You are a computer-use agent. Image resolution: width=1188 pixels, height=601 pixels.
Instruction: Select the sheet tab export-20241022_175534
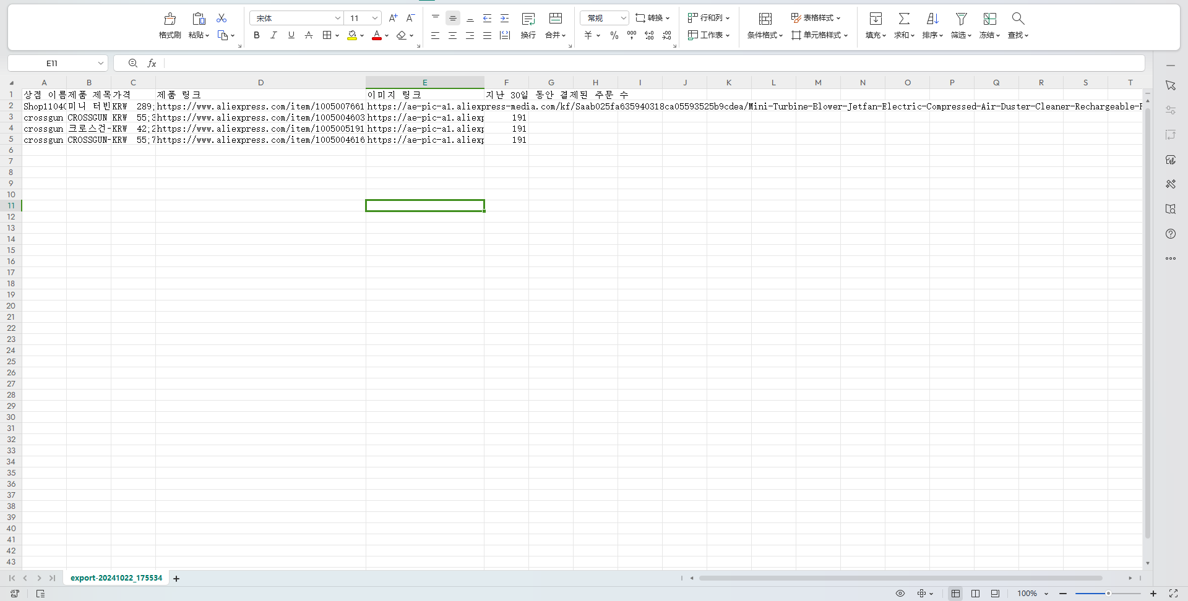(116, 578)
